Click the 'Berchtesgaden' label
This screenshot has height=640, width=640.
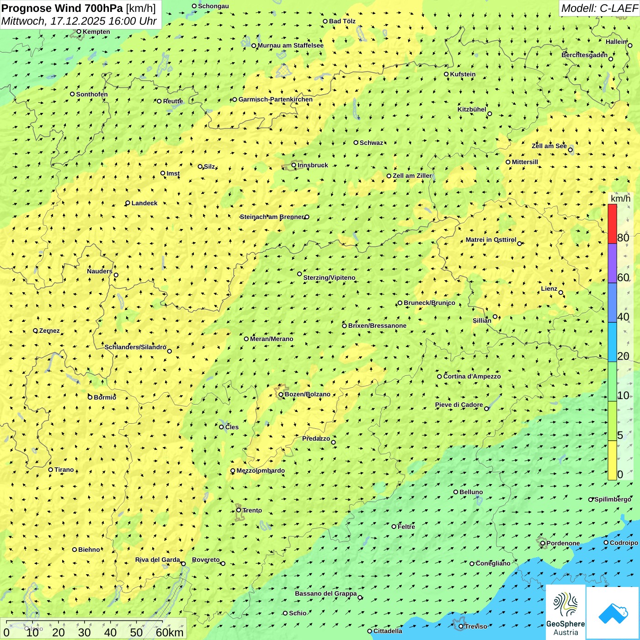[584, 55]
